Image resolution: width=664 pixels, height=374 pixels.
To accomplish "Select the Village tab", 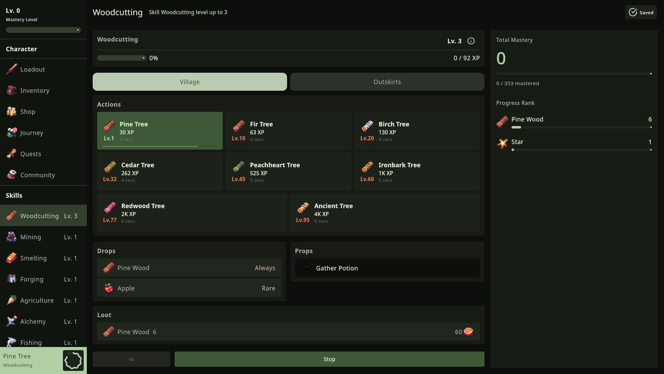I will click(x=190, y=82).
